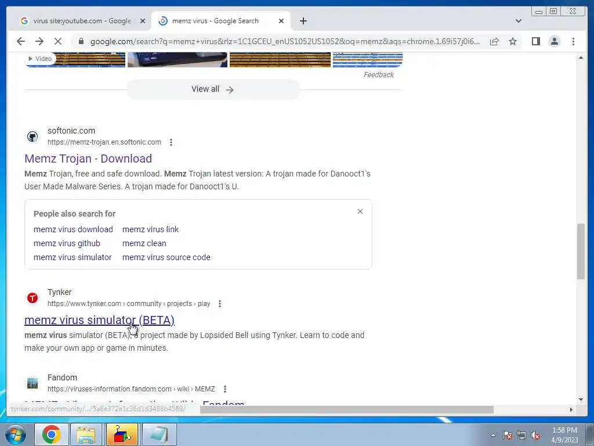Screen dimensions: 594x446
Task: Open network status tray icon
Action: (x=521, y=436)
